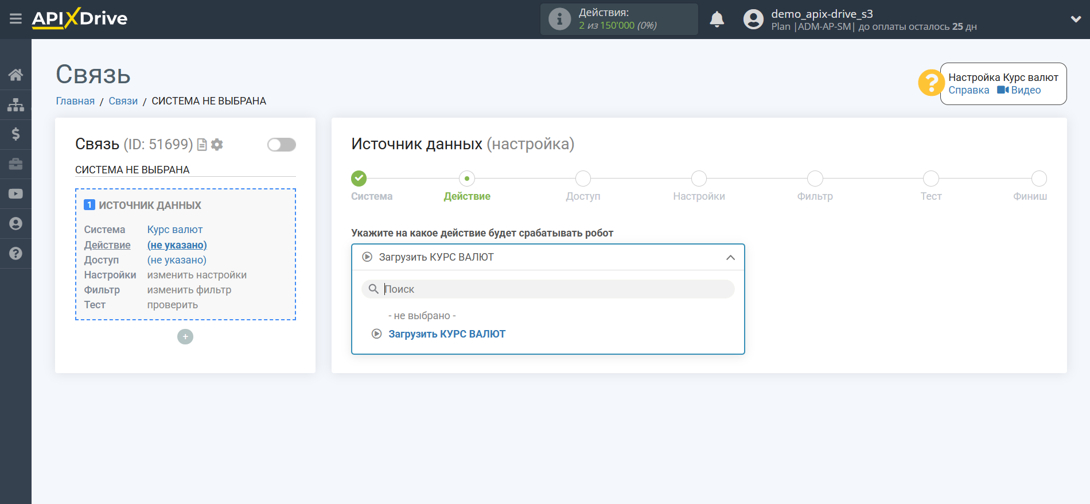This screenshot has width=1090, height=504.
Task: Click the green checkmark Система step circle
Action: tap(359, 179)
